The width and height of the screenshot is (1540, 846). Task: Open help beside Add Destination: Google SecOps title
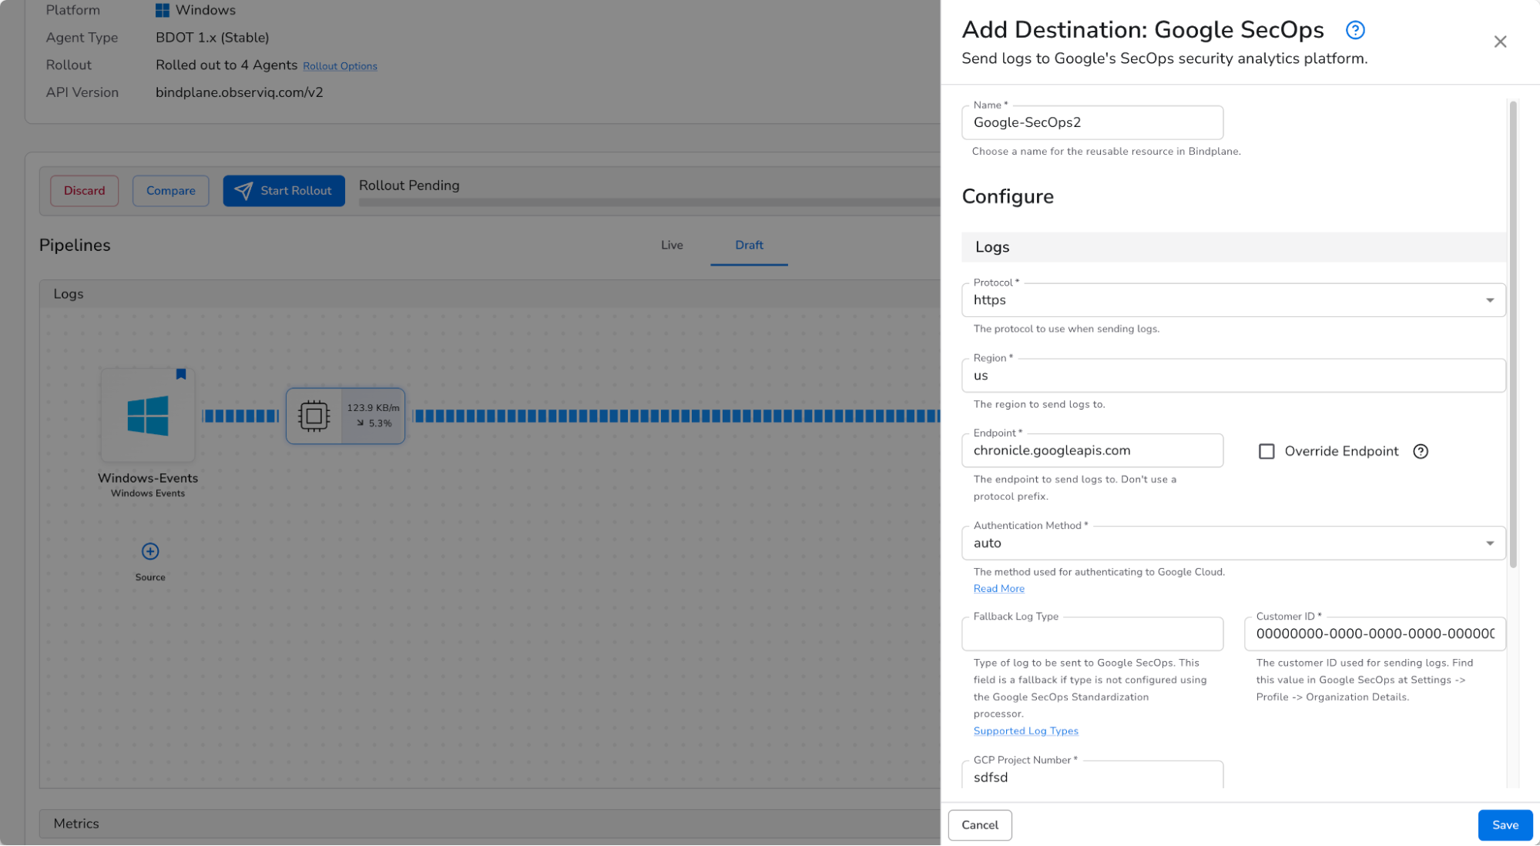[1354, 30]
